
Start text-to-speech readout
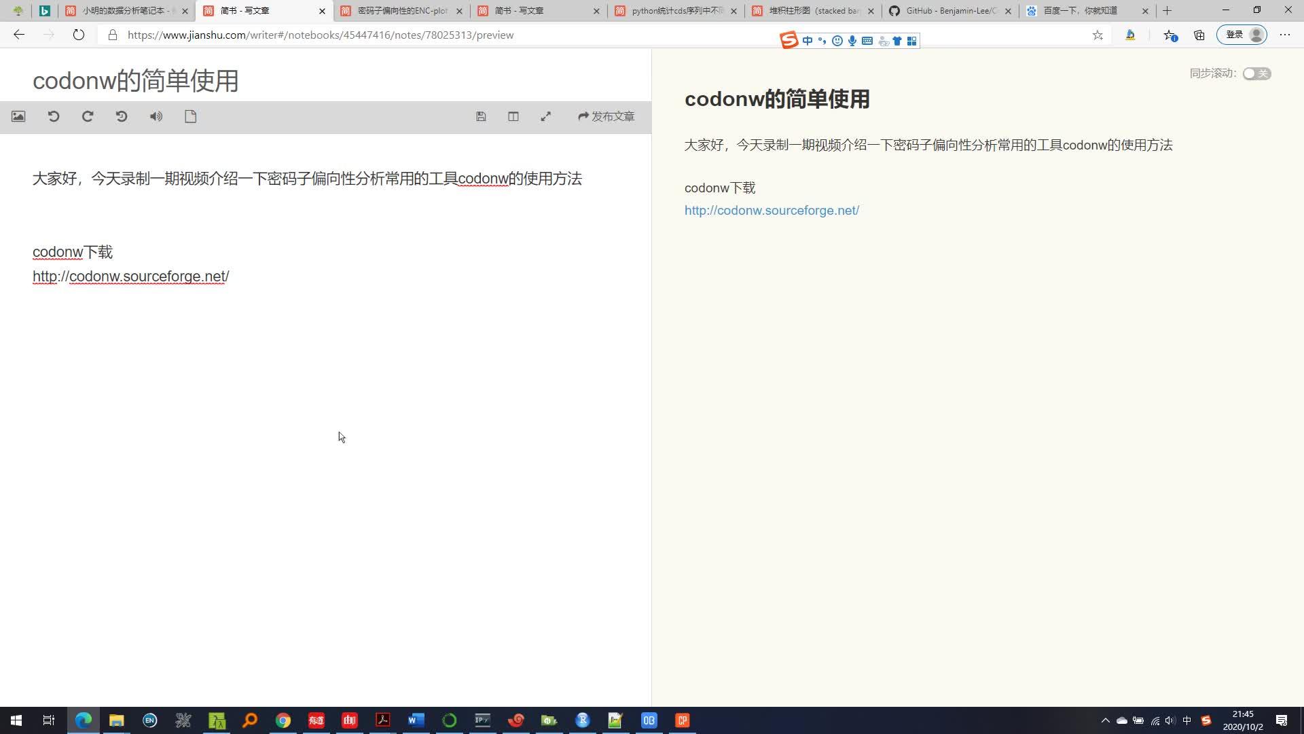(x=156, y=116)
